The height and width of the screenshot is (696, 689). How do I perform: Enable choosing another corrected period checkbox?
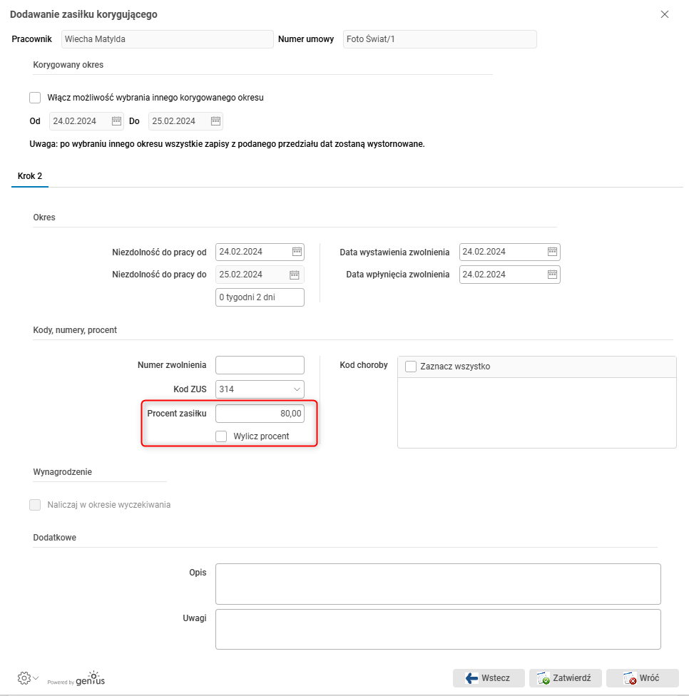[35, 98]
